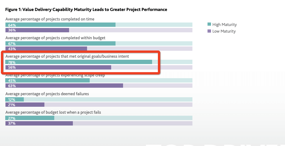
Task: Select the 63% scope creep bar
Action: click(64, 85)
